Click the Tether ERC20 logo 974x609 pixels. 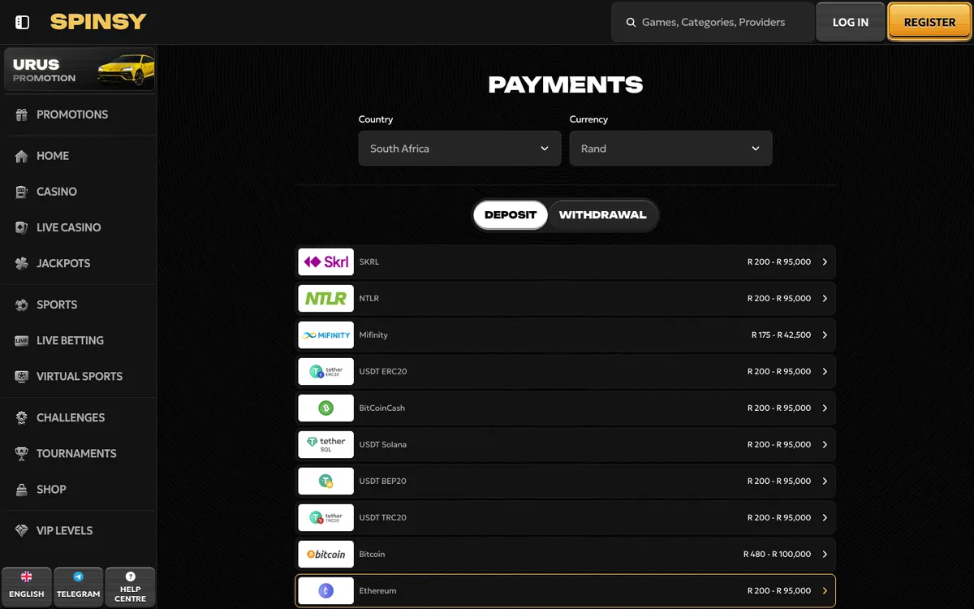(x=325, y=372)
